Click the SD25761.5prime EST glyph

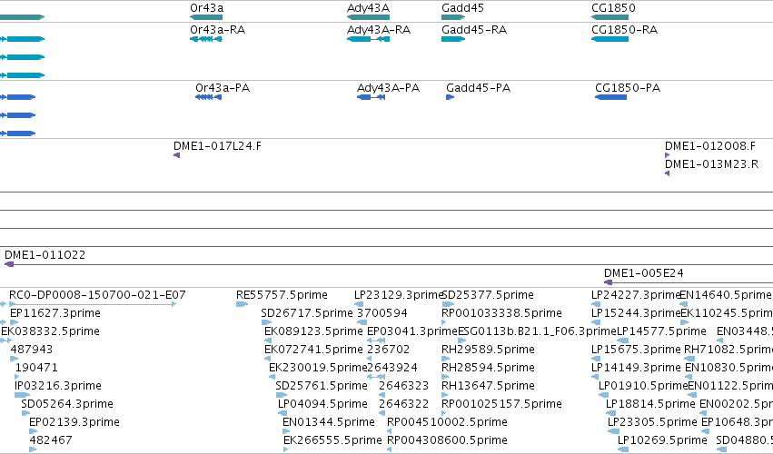coord(282,395)
